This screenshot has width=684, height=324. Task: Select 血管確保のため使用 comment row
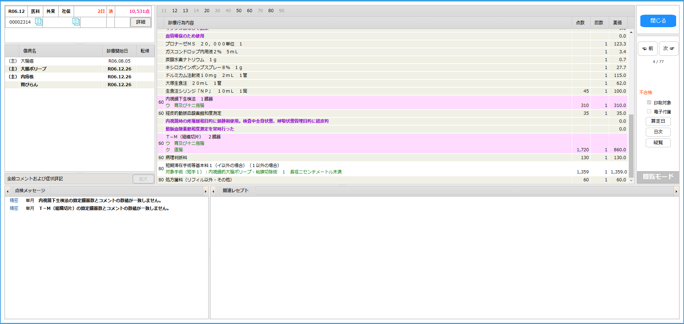(x=392, y=36)
